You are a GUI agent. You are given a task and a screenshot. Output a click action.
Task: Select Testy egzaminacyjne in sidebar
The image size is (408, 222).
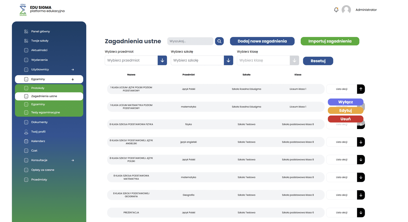[x=45, y=112]
